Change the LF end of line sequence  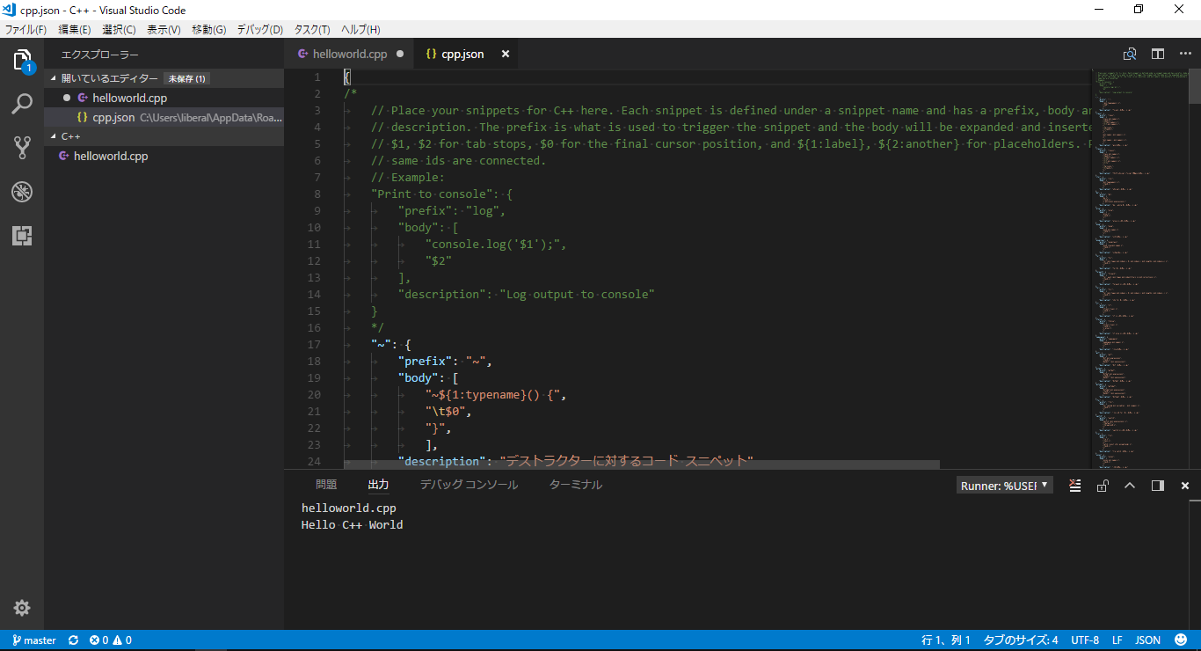tap(1117, 640)
